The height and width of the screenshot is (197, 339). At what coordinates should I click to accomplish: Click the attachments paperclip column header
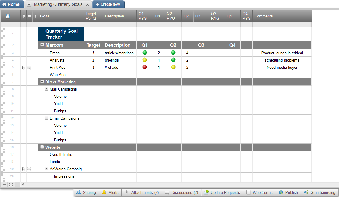[x=24, y=16]
